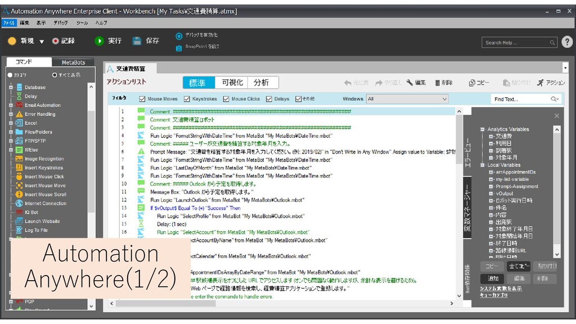
Task: Switch to the MetaBots tab
Action: (x=73, y=62)
